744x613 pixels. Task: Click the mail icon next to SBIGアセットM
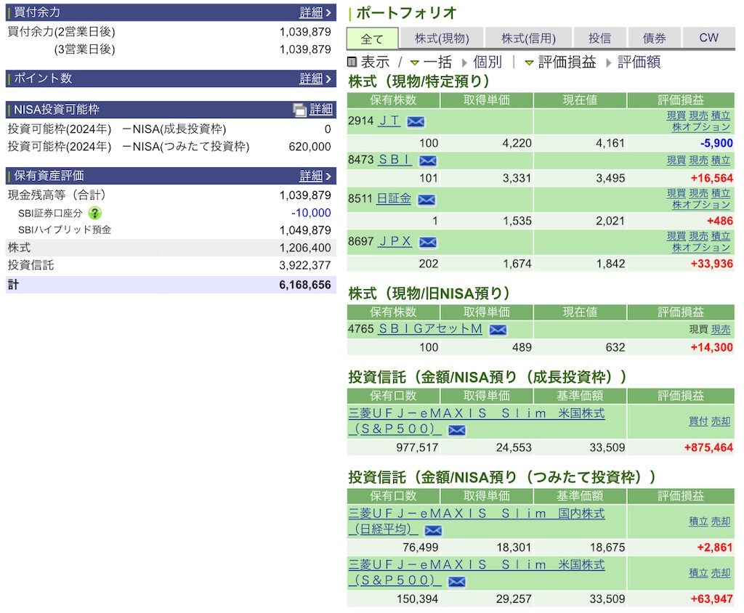pyautogui.click(x=498, y=330)
